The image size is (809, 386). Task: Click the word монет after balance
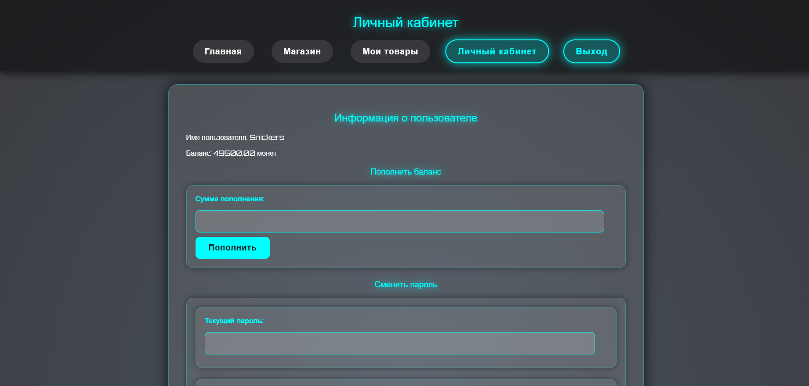point(267,154)
